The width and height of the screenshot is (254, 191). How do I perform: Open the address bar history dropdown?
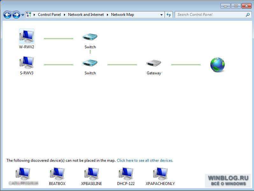161,15
